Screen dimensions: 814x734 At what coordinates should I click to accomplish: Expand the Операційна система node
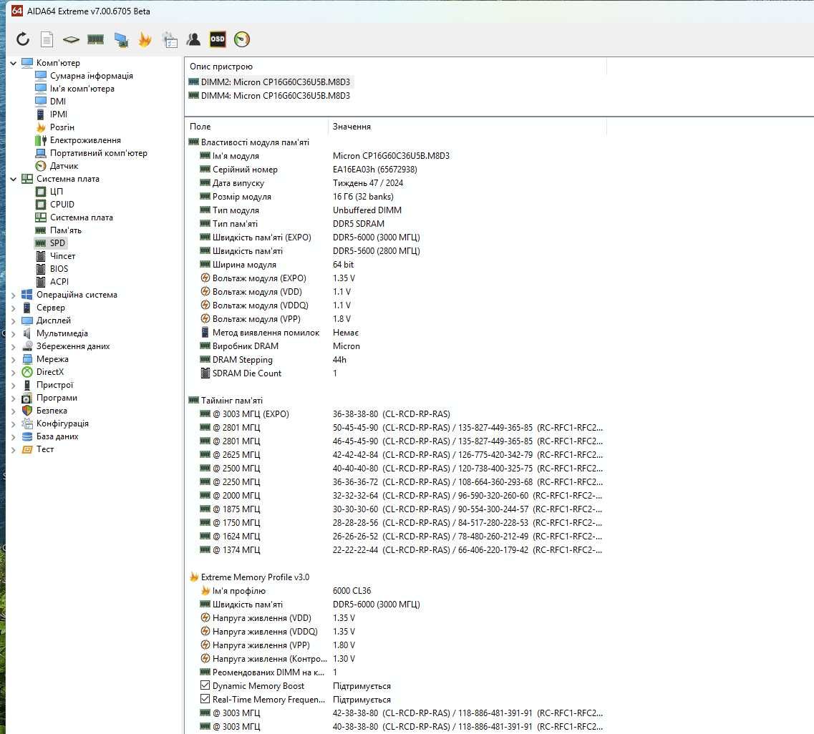[13, 295]
